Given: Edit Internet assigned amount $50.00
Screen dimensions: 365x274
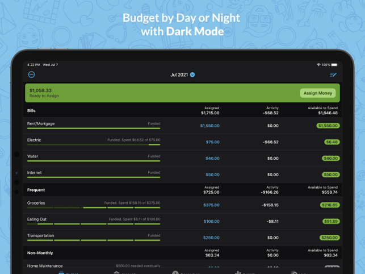Looking at the screenshot, I should [x=212, y=175].
